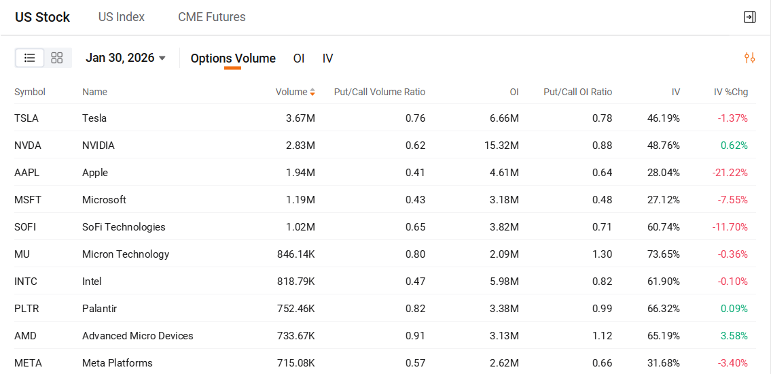
Task: Click Micron's 846.14K volume value
Action: [296, 254]
